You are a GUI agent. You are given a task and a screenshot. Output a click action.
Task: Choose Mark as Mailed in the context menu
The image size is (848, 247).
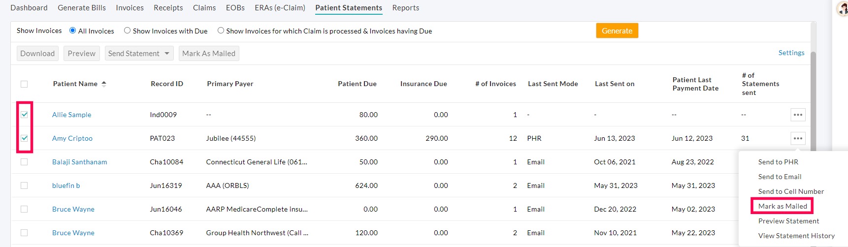pyautogui.click(x=783, y=206)
